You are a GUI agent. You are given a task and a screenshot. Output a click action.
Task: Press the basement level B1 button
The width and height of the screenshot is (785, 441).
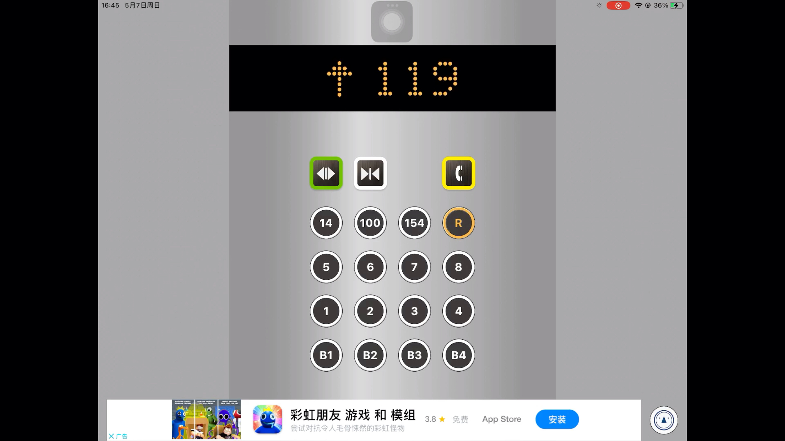[x=326, y=355]
